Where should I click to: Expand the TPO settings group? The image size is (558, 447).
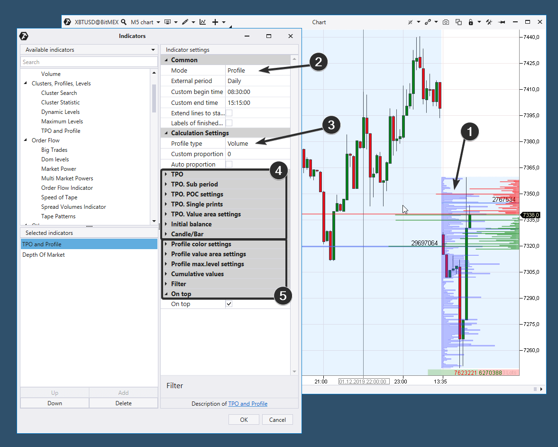coord(166,174)
